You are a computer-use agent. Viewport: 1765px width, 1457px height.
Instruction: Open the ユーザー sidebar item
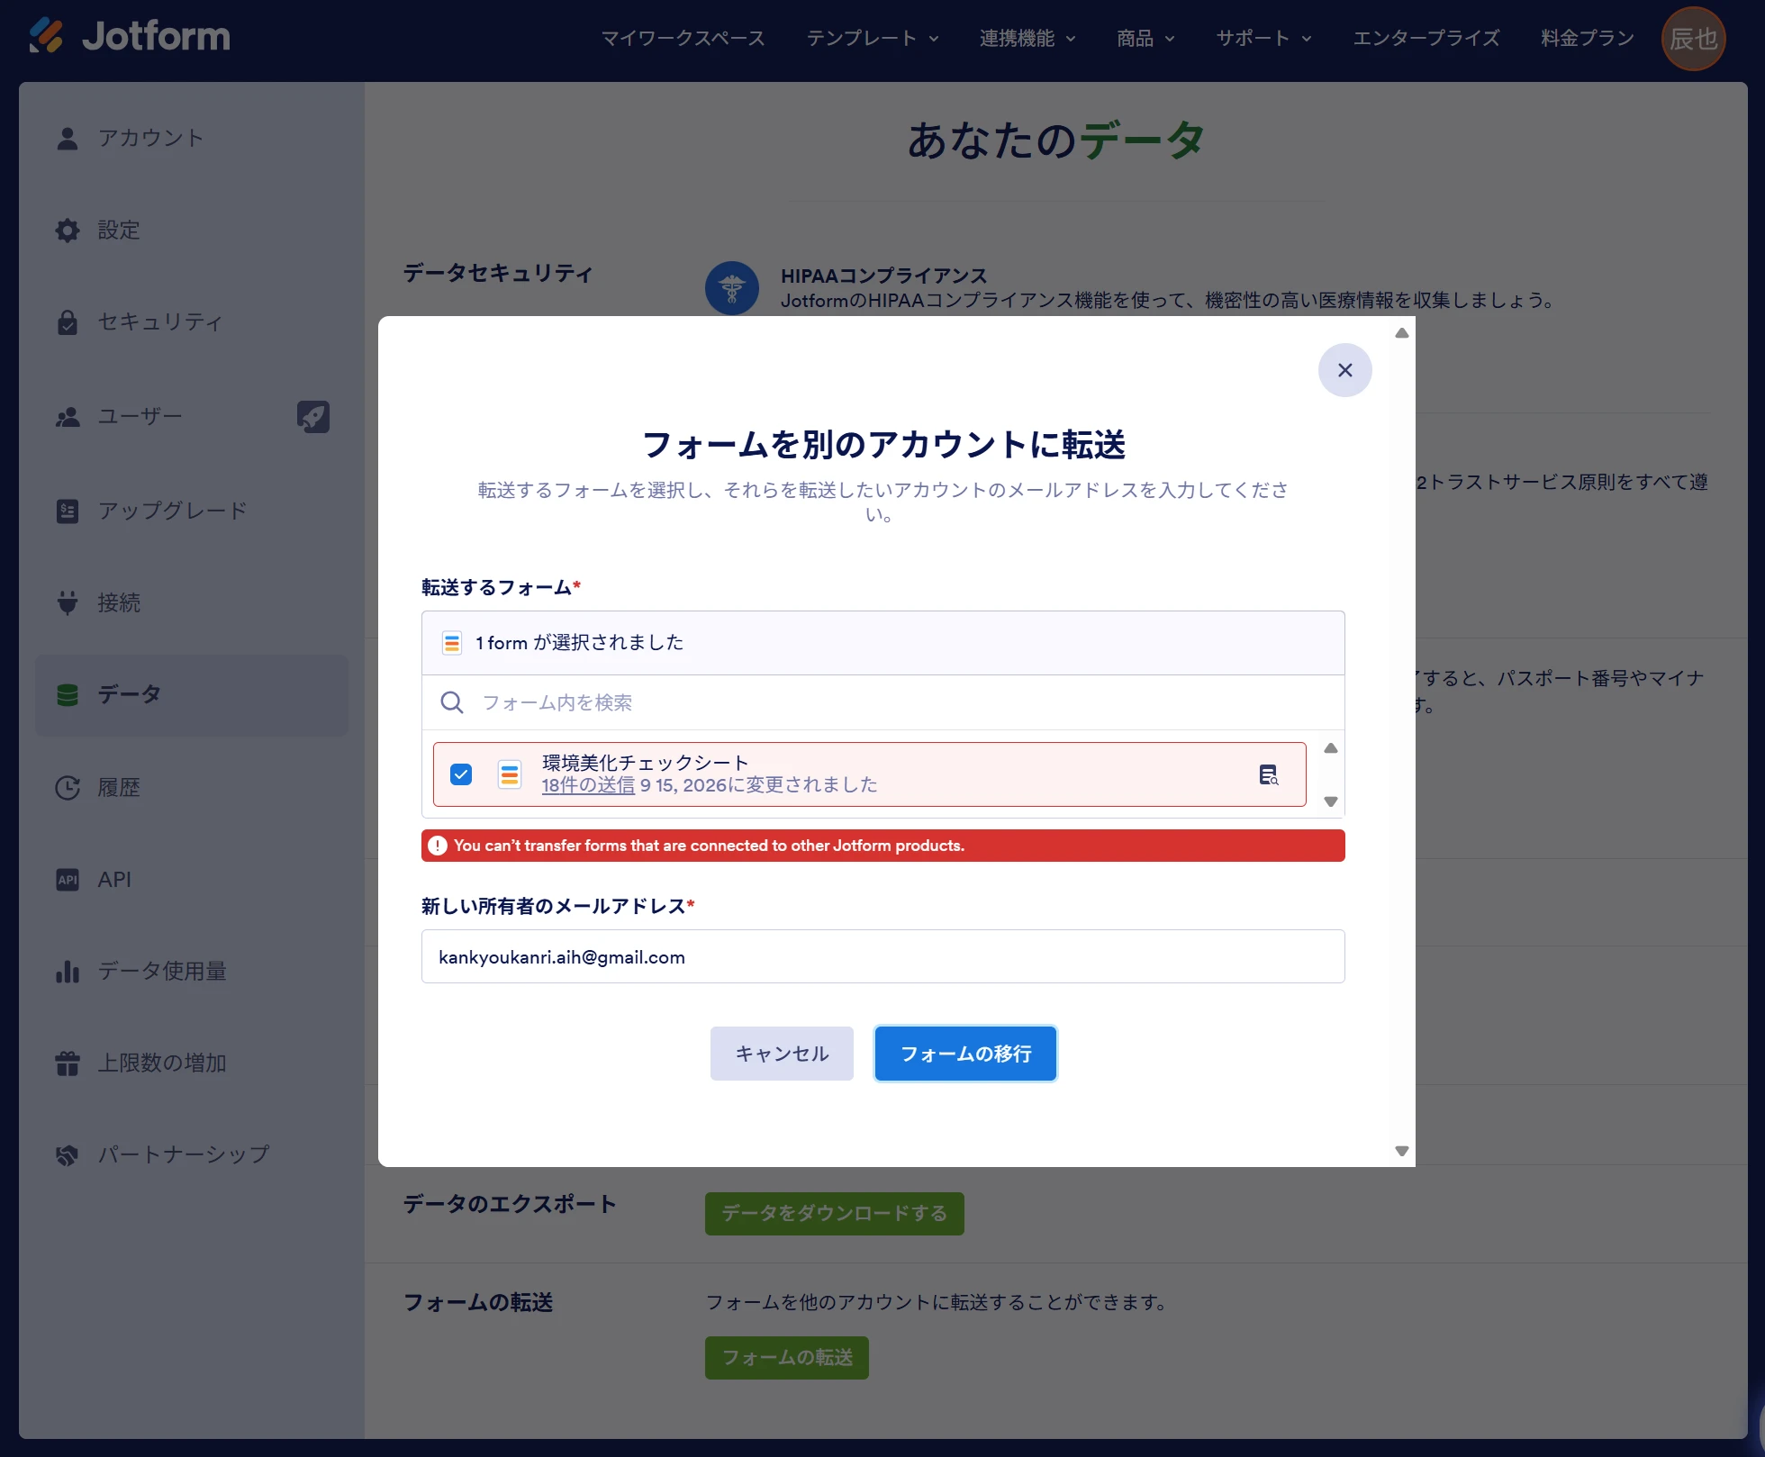(x=191, y=416)
